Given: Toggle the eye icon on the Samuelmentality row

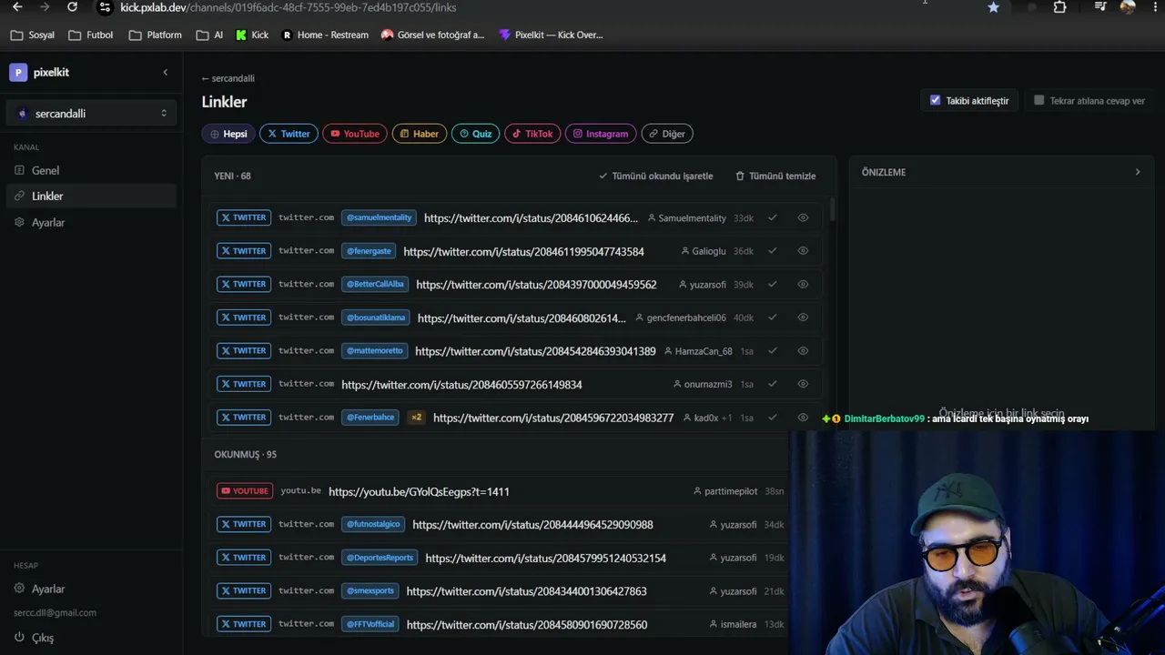Looking at the screenshot, I should click(803, 218).
